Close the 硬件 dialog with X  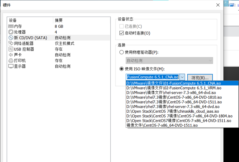(218, 5)
